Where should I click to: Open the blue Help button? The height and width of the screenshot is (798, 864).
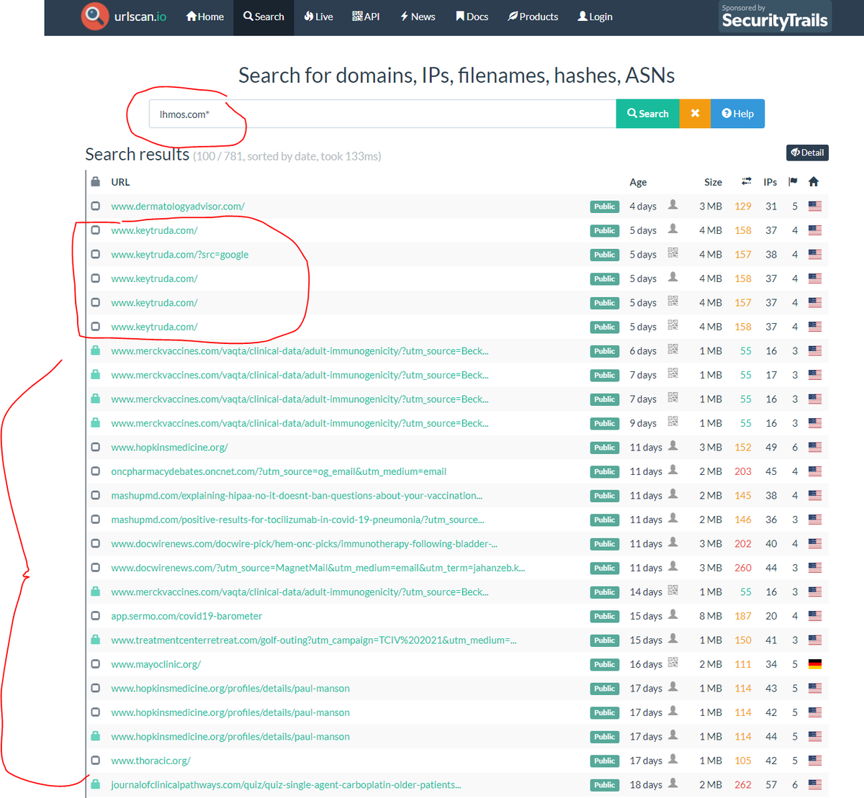pos(737,114)
